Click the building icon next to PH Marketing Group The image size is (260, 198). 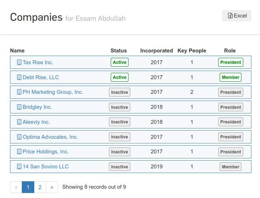[19, 92]
